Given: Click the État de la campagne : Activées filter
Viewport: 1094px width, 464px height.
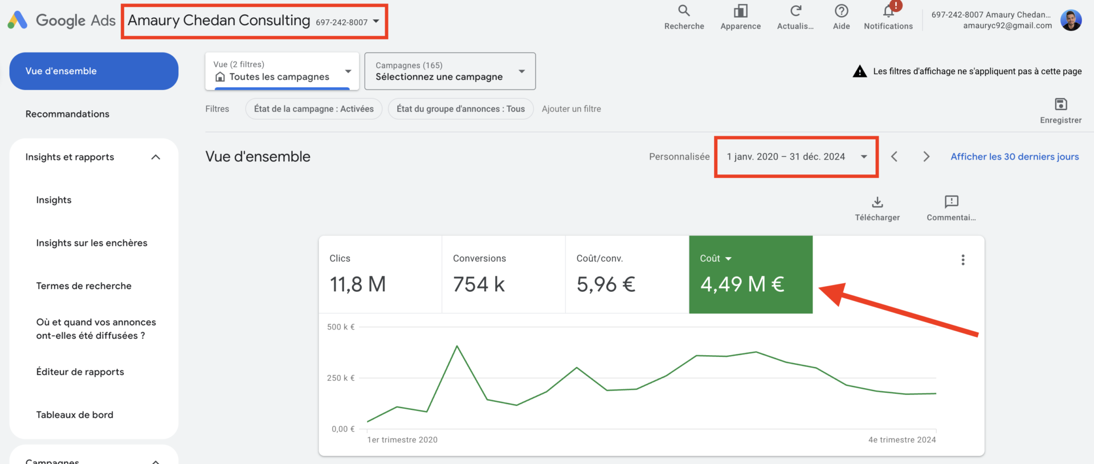Looking at the screenshot, I should point(314,109).
